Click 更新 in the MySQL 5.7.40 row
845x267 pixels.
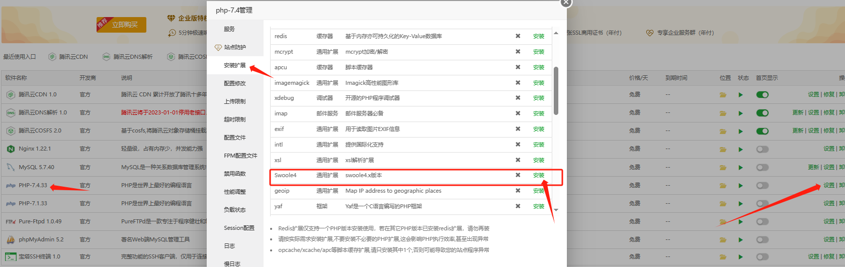click(813, 167)
